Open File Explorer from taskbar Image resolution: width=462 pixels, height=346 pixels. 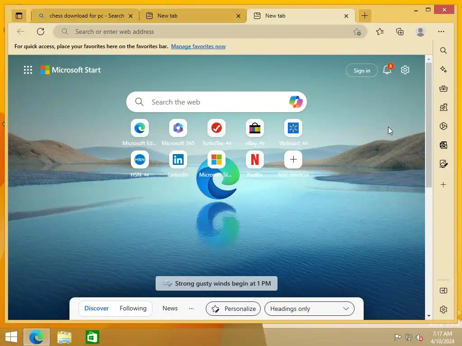click(x=64, y=337)
